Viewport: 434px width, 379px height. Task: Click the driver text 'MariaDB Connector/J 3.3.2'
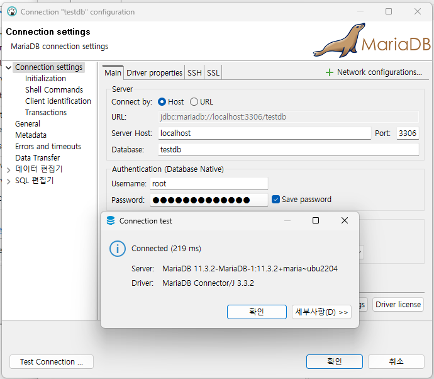point(208,283)
